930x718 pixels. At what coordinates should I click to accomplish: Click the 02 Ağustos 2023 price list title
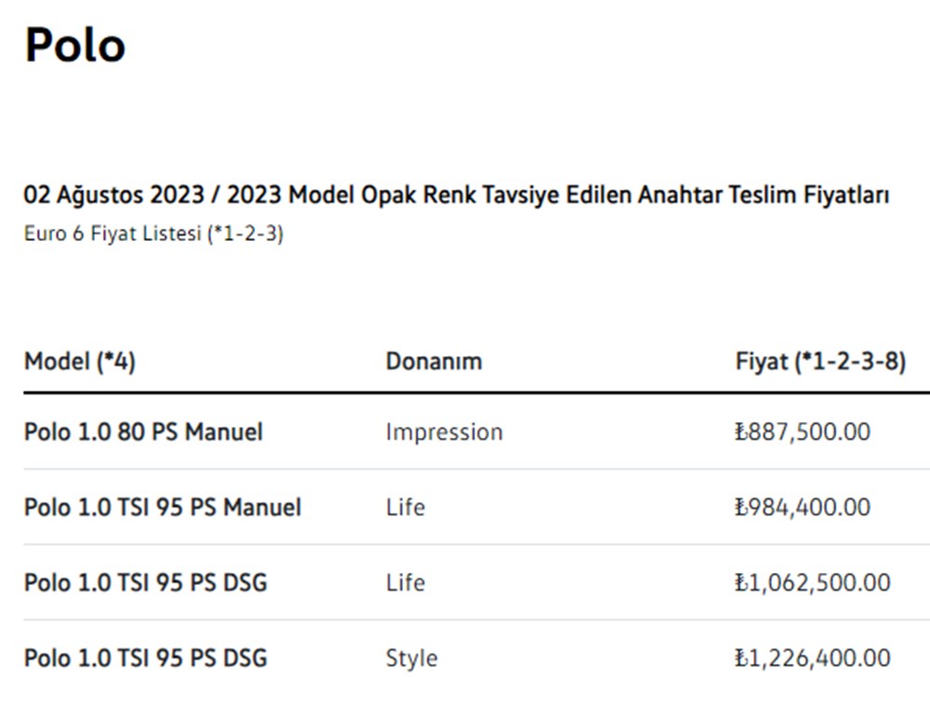pos(456,196)
